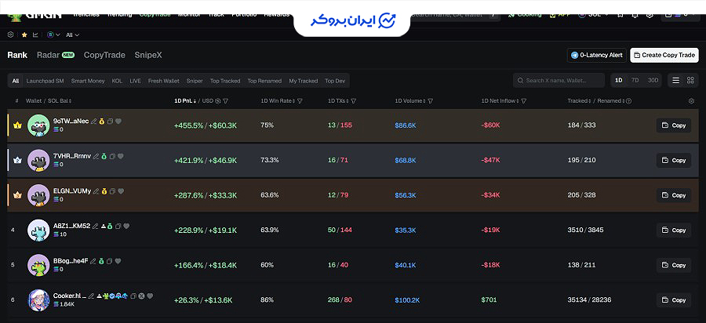Select the Top Dev filter tab
Viewport: 706px width, 323px height.
[x=335, y=81]
